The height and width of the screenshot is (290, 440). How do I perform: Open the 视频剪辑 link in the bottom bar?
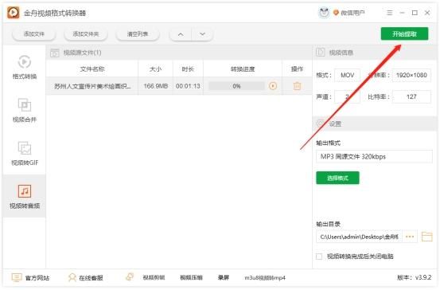coord(154,277)
